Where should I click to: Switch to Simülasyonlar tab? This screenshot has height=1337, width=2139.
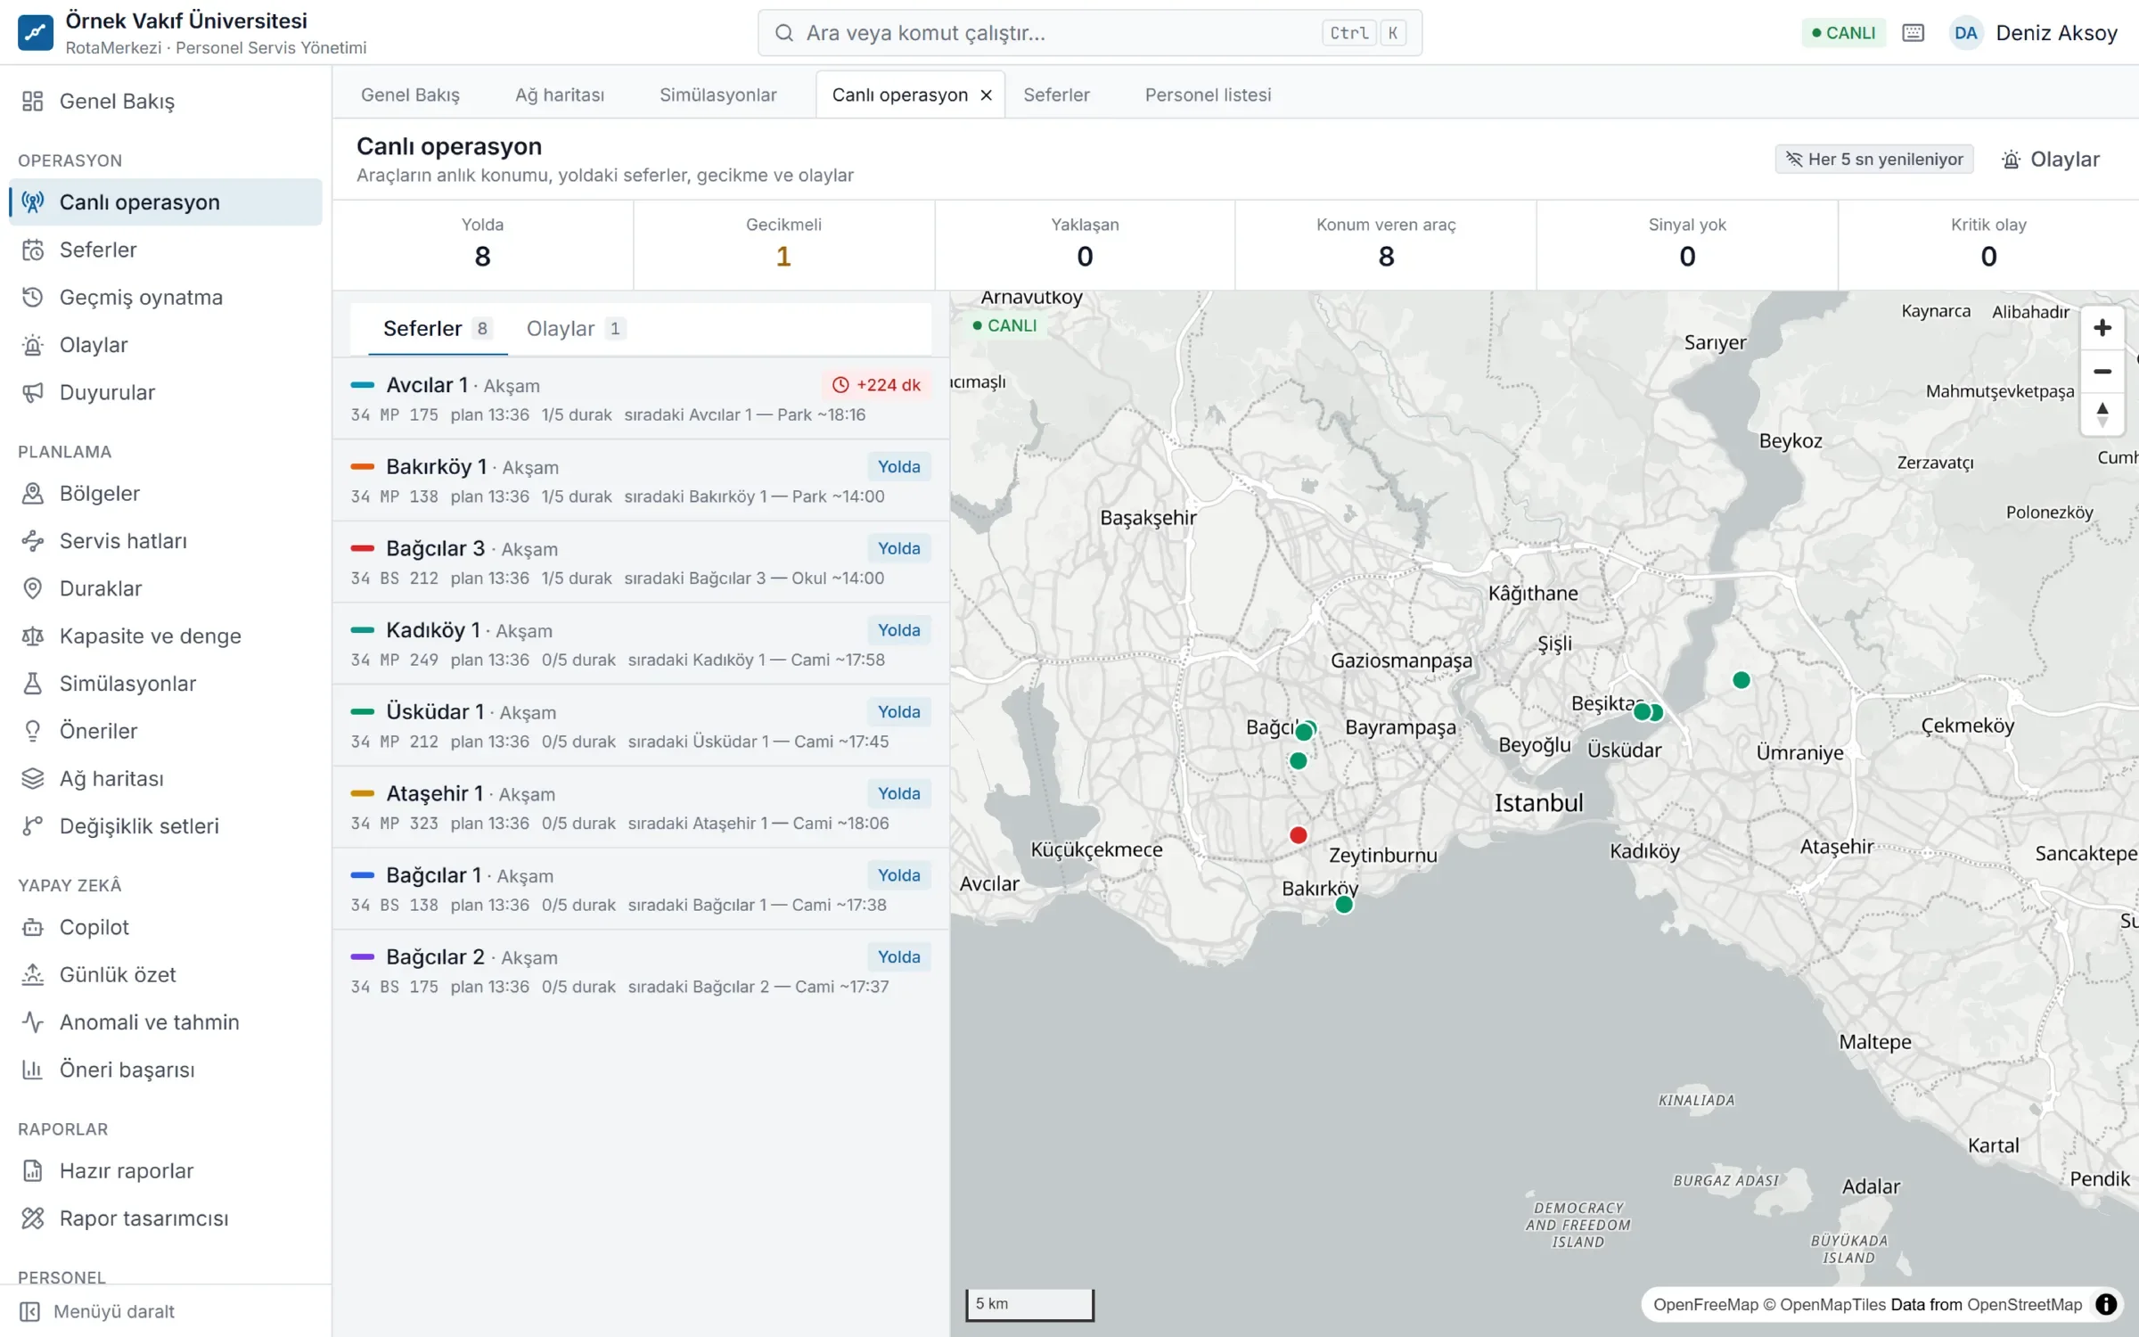(x=718, y=95)
